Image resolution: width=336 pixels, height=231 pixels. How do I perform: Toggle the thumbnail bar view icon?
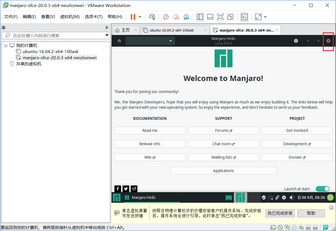[x=210, y=17]
